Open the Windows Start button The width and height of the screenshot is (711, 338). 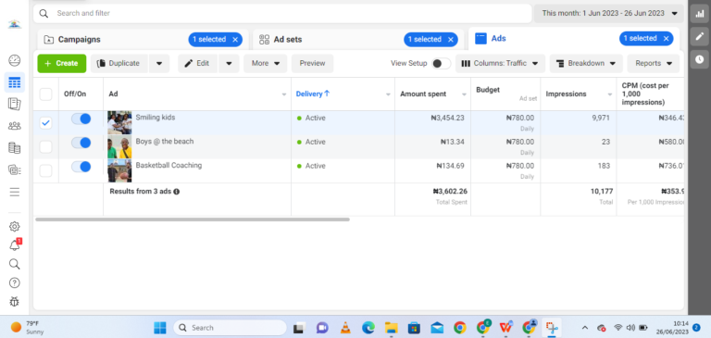[159, 328]
